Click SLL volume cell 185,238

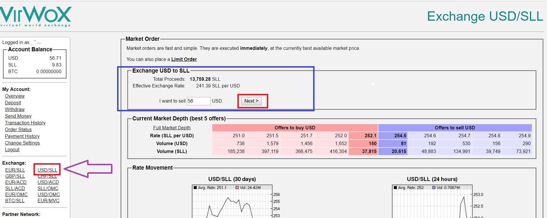pyautogui.click(x=229, y=151)
